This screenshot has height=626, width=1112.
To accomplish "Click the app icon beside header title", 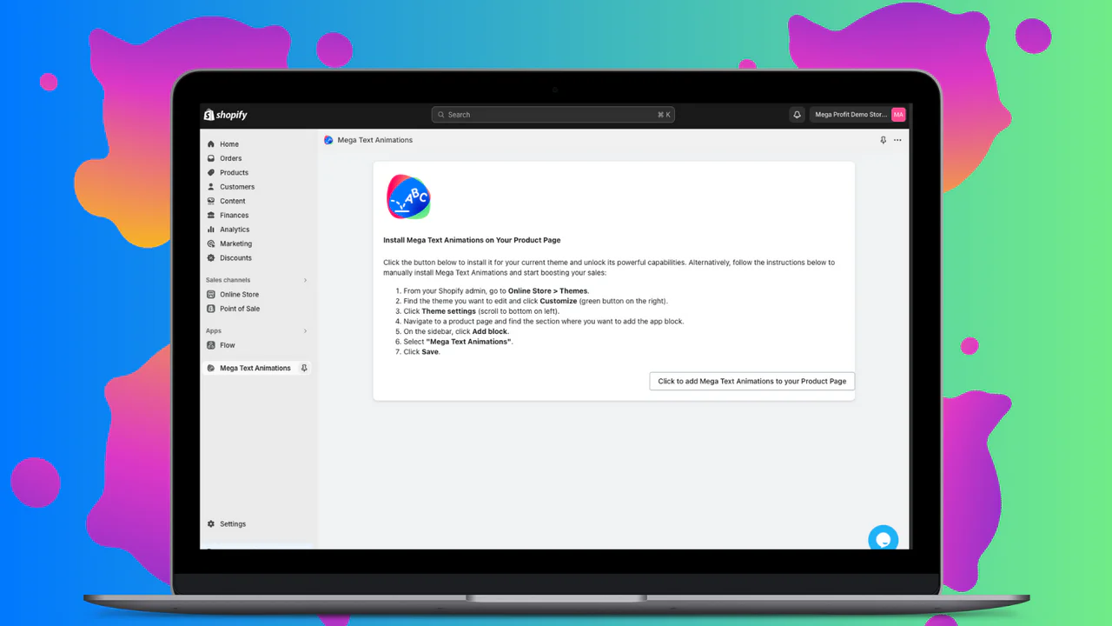I will 328,140.
